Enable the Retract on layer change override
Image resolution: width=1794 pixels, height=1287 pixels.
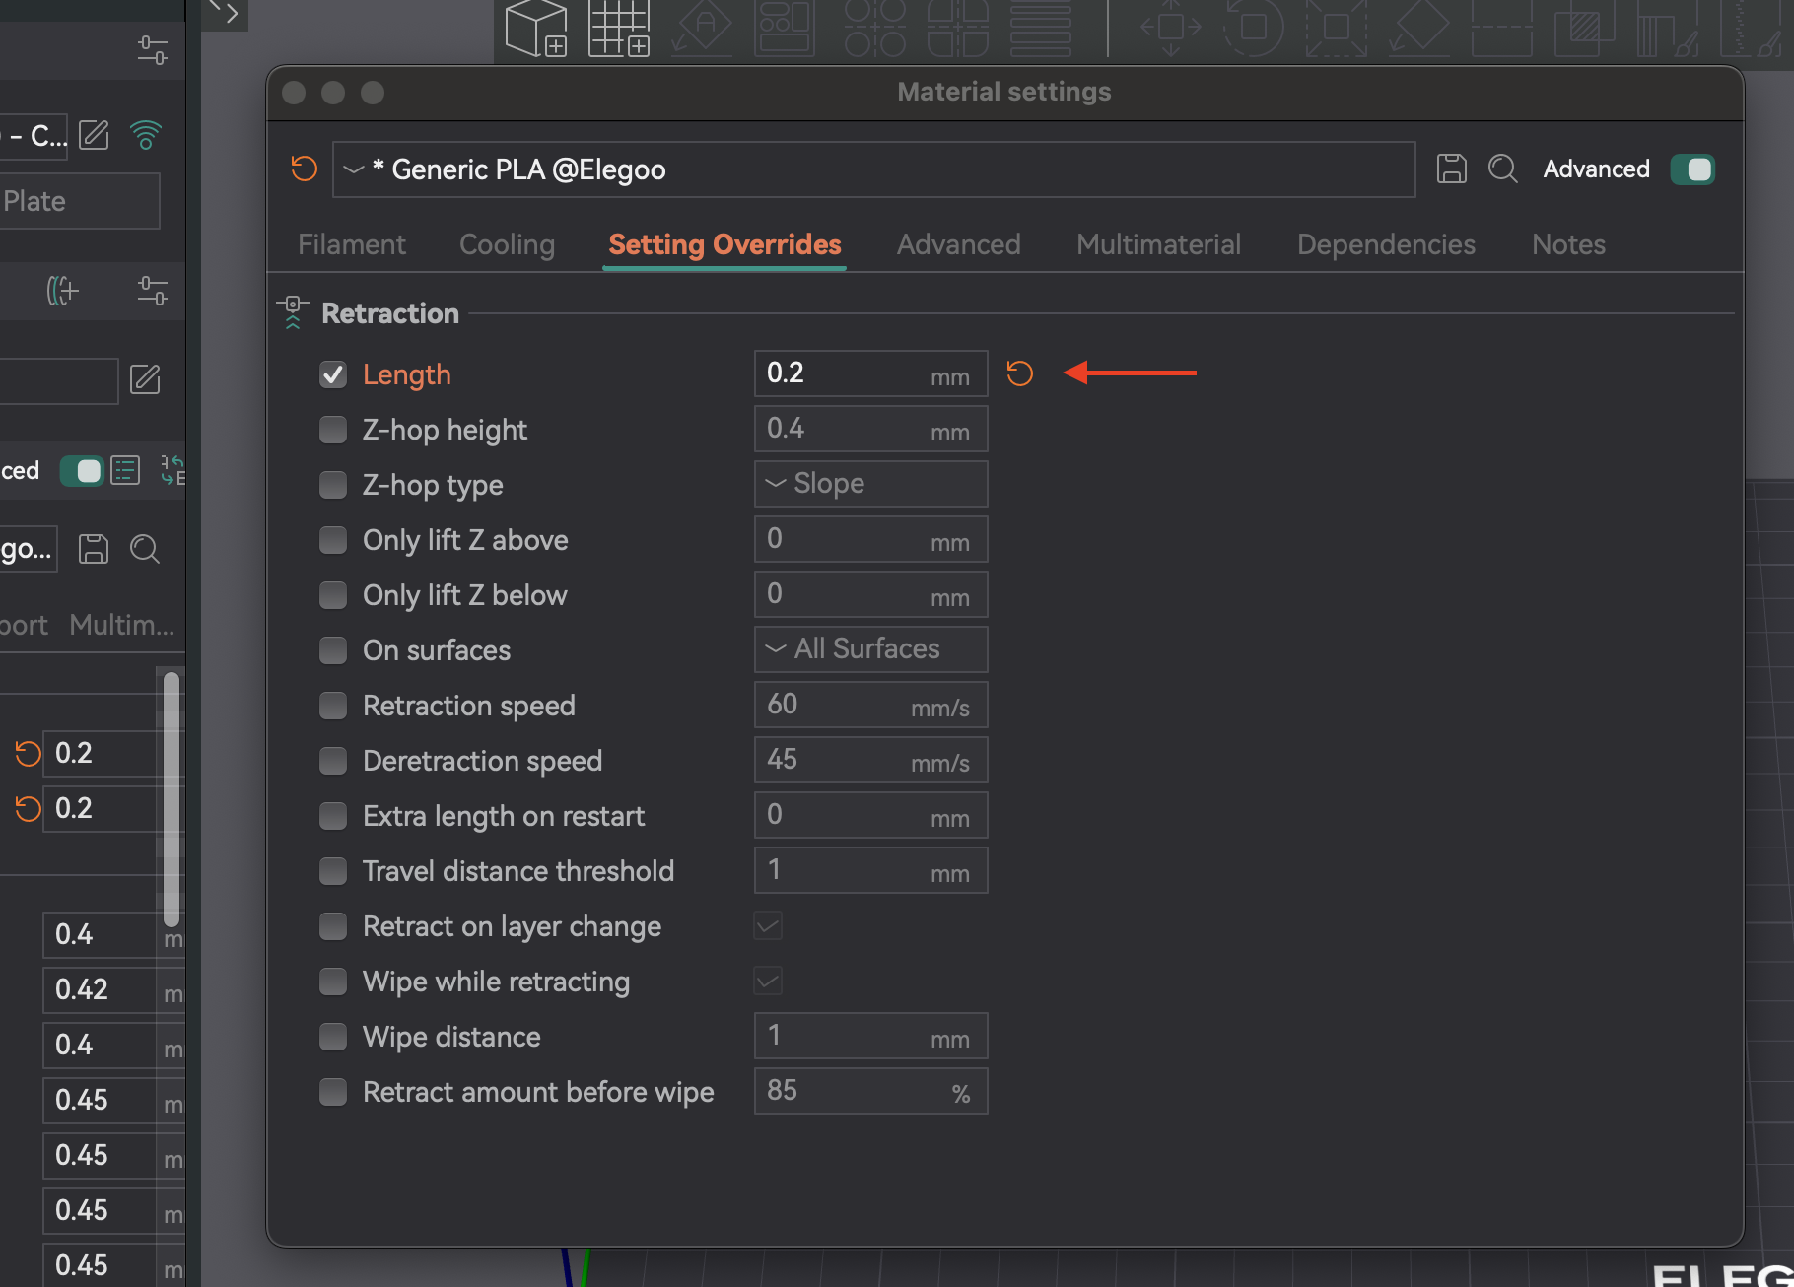pos(333,926)
